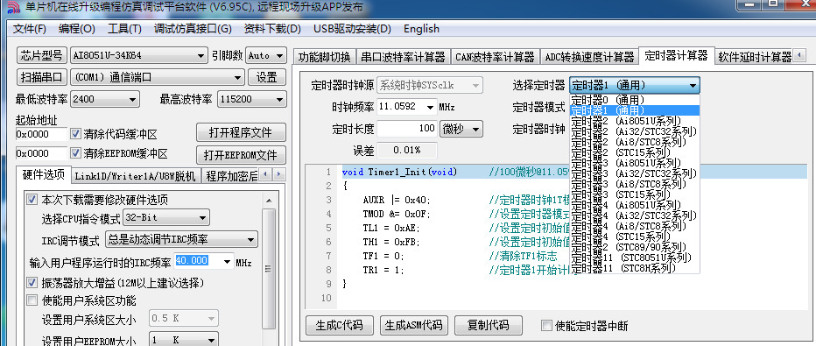Open the USB驱动安装(D) menu

coord(352,29)
